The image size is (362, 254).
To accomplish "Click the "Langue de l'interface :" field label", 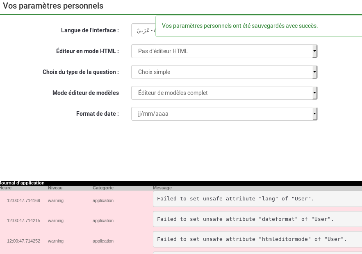I will pyautogui.click(x=90, y=30).
